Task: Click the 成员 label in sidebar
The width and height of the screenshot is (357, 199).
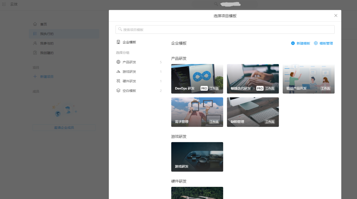Action: pyautogui.click(x=36, y=91)
